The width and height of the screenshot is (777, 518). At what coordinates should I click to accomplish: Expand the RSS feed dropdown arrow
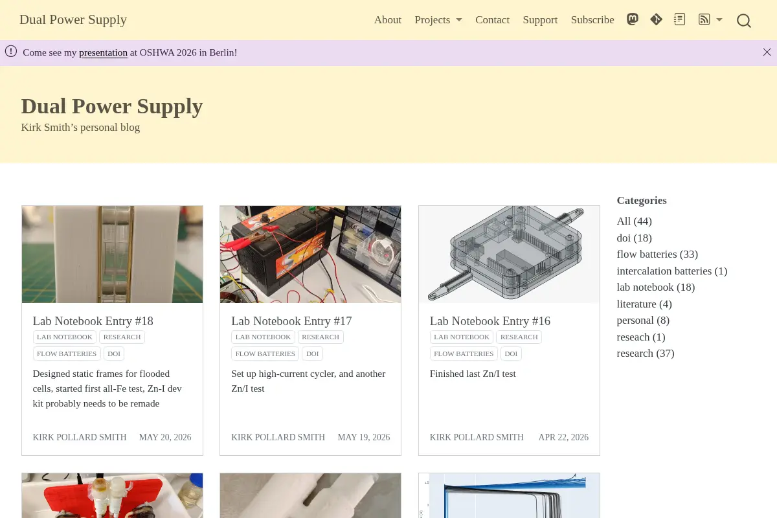click(x=719, y=20)
